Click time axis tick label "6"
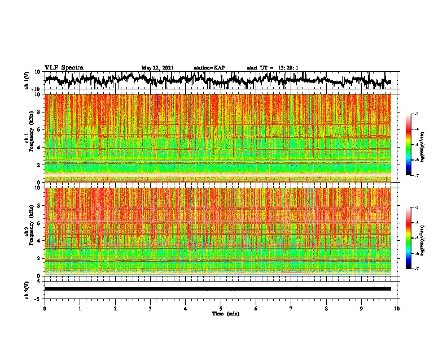447x346 pixels. click(x=256, y=309)
